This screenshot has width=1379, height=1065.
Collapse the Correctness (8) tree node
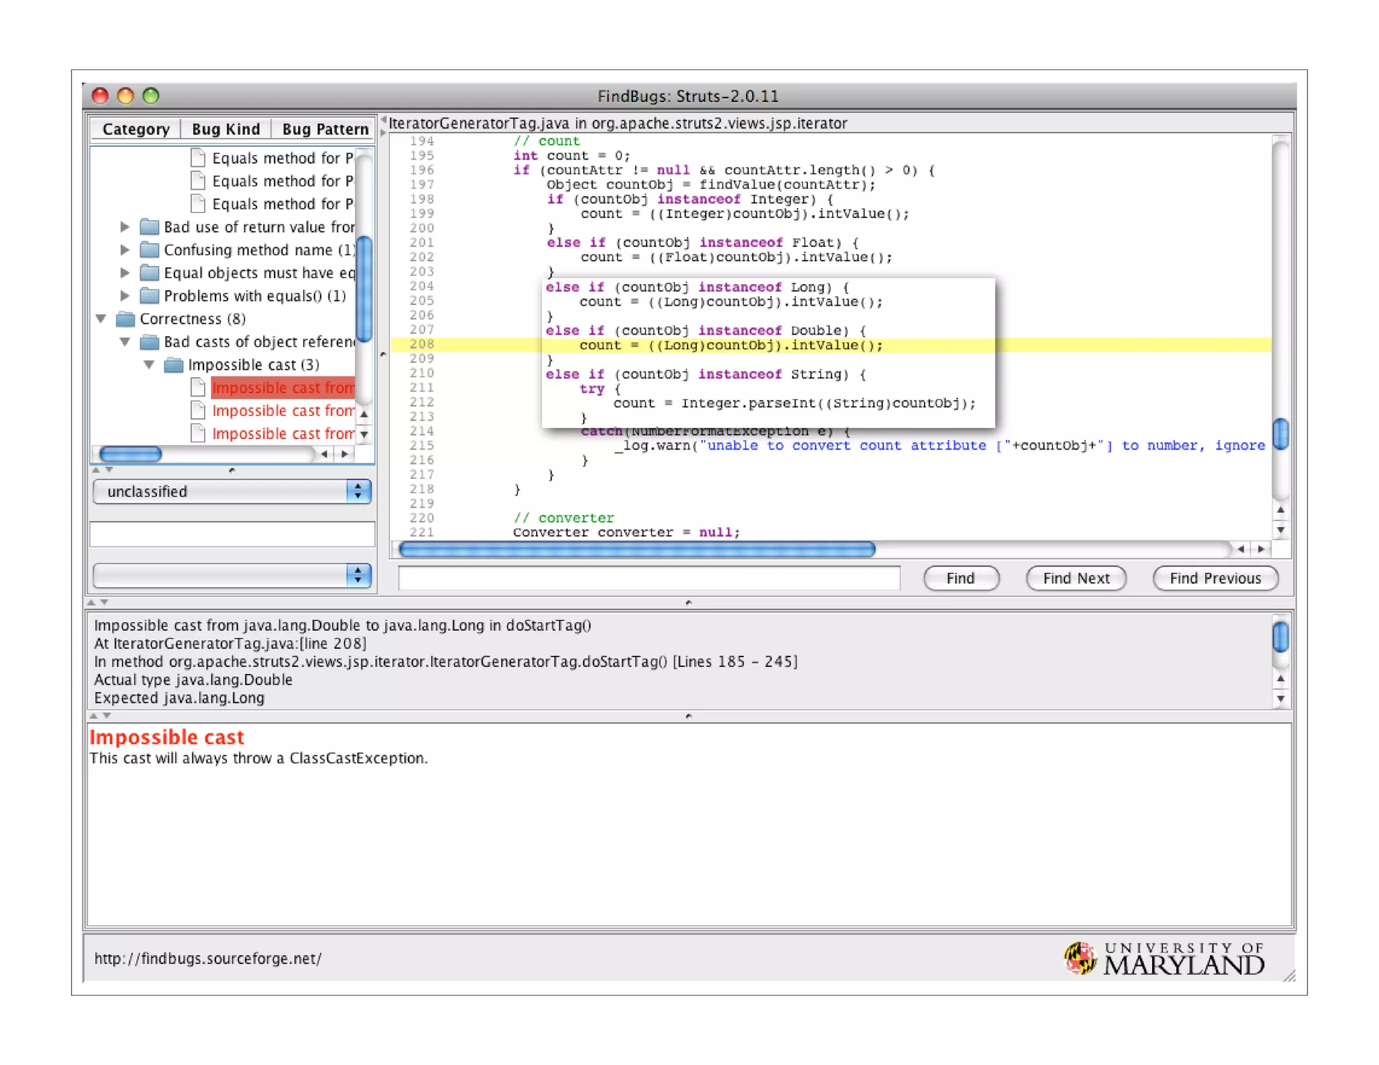point(101,318)
